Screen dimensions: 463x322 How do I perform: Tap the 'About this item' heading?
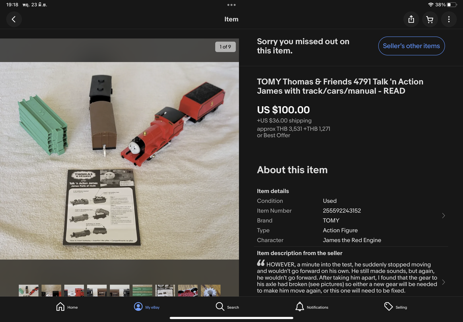pyautogui.click(x=292, y=170)
